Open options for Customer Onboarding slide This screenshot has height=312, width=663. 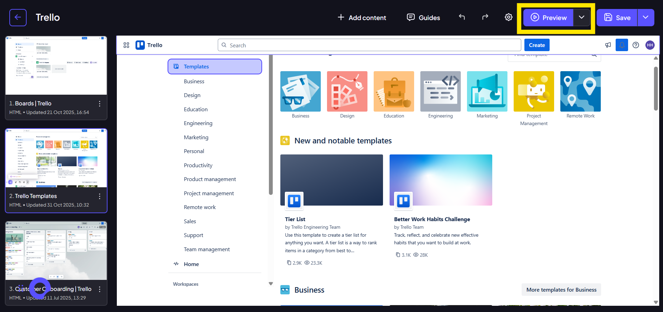[x=100, y=289]
